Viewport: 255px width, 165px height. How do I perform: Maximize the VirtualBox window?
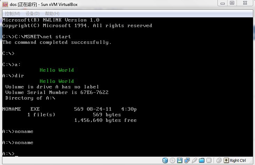(232, 3)
